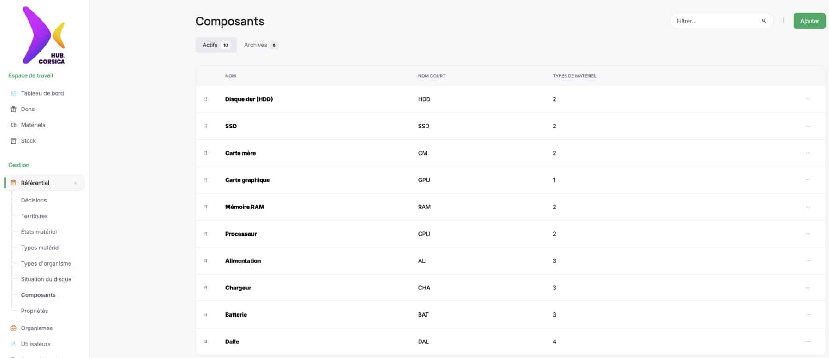Open more options for Carte graphique row
Viewport: 829px width, 358px height.
[808, 180]
